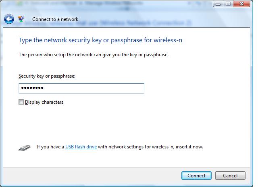Minimize the Connect to a network window
Screen dimensions: 258x187
point(218,4)
